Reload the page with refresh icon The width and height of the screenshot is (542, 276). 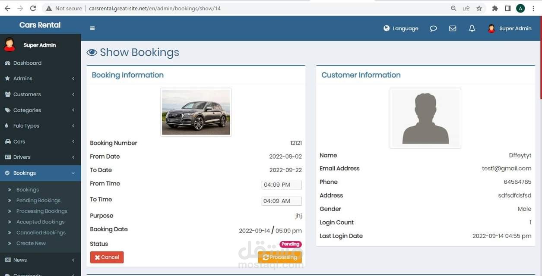(x=33, y=8)
